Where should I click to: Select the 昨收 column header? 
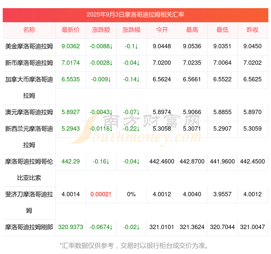pos(253,30)
